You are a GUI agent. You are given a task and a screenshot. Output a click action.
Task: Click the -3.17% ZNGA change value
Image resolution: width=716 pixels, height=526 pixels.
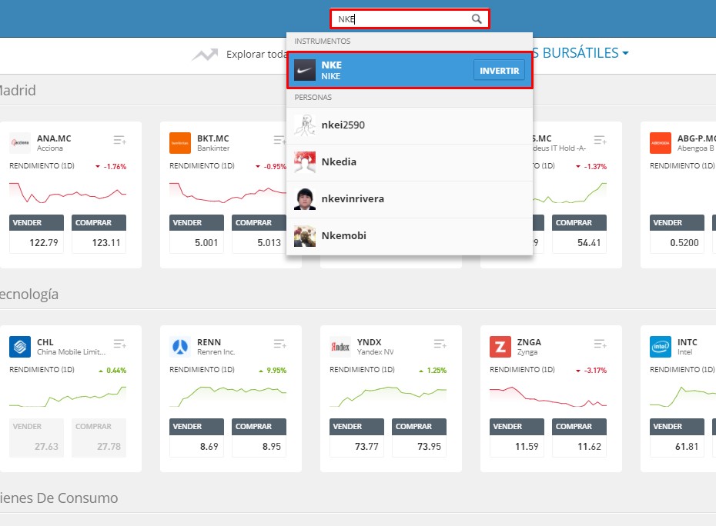(595, 371)
